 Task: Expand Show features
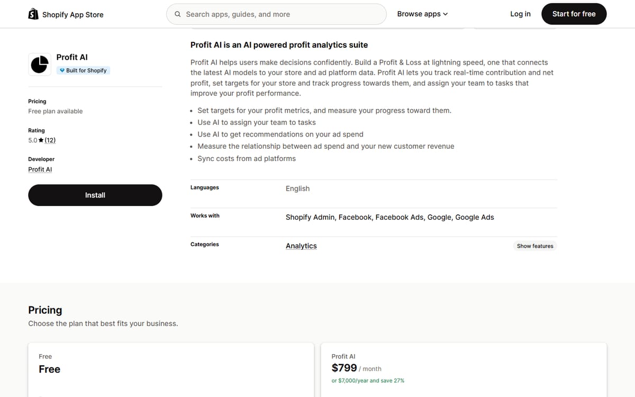[x=535, y=246]
